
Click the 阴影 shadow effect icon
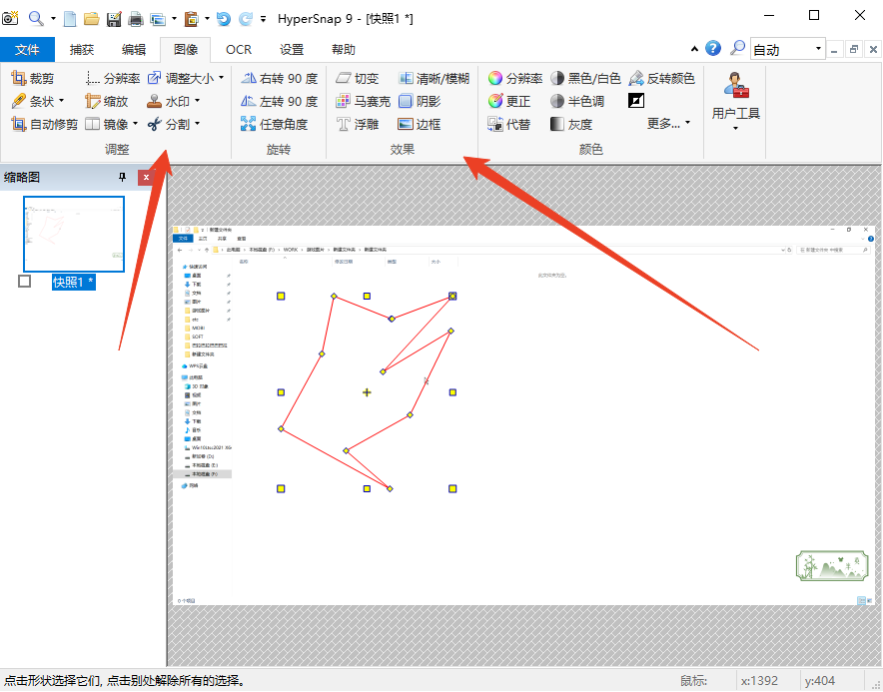point(406,101)
